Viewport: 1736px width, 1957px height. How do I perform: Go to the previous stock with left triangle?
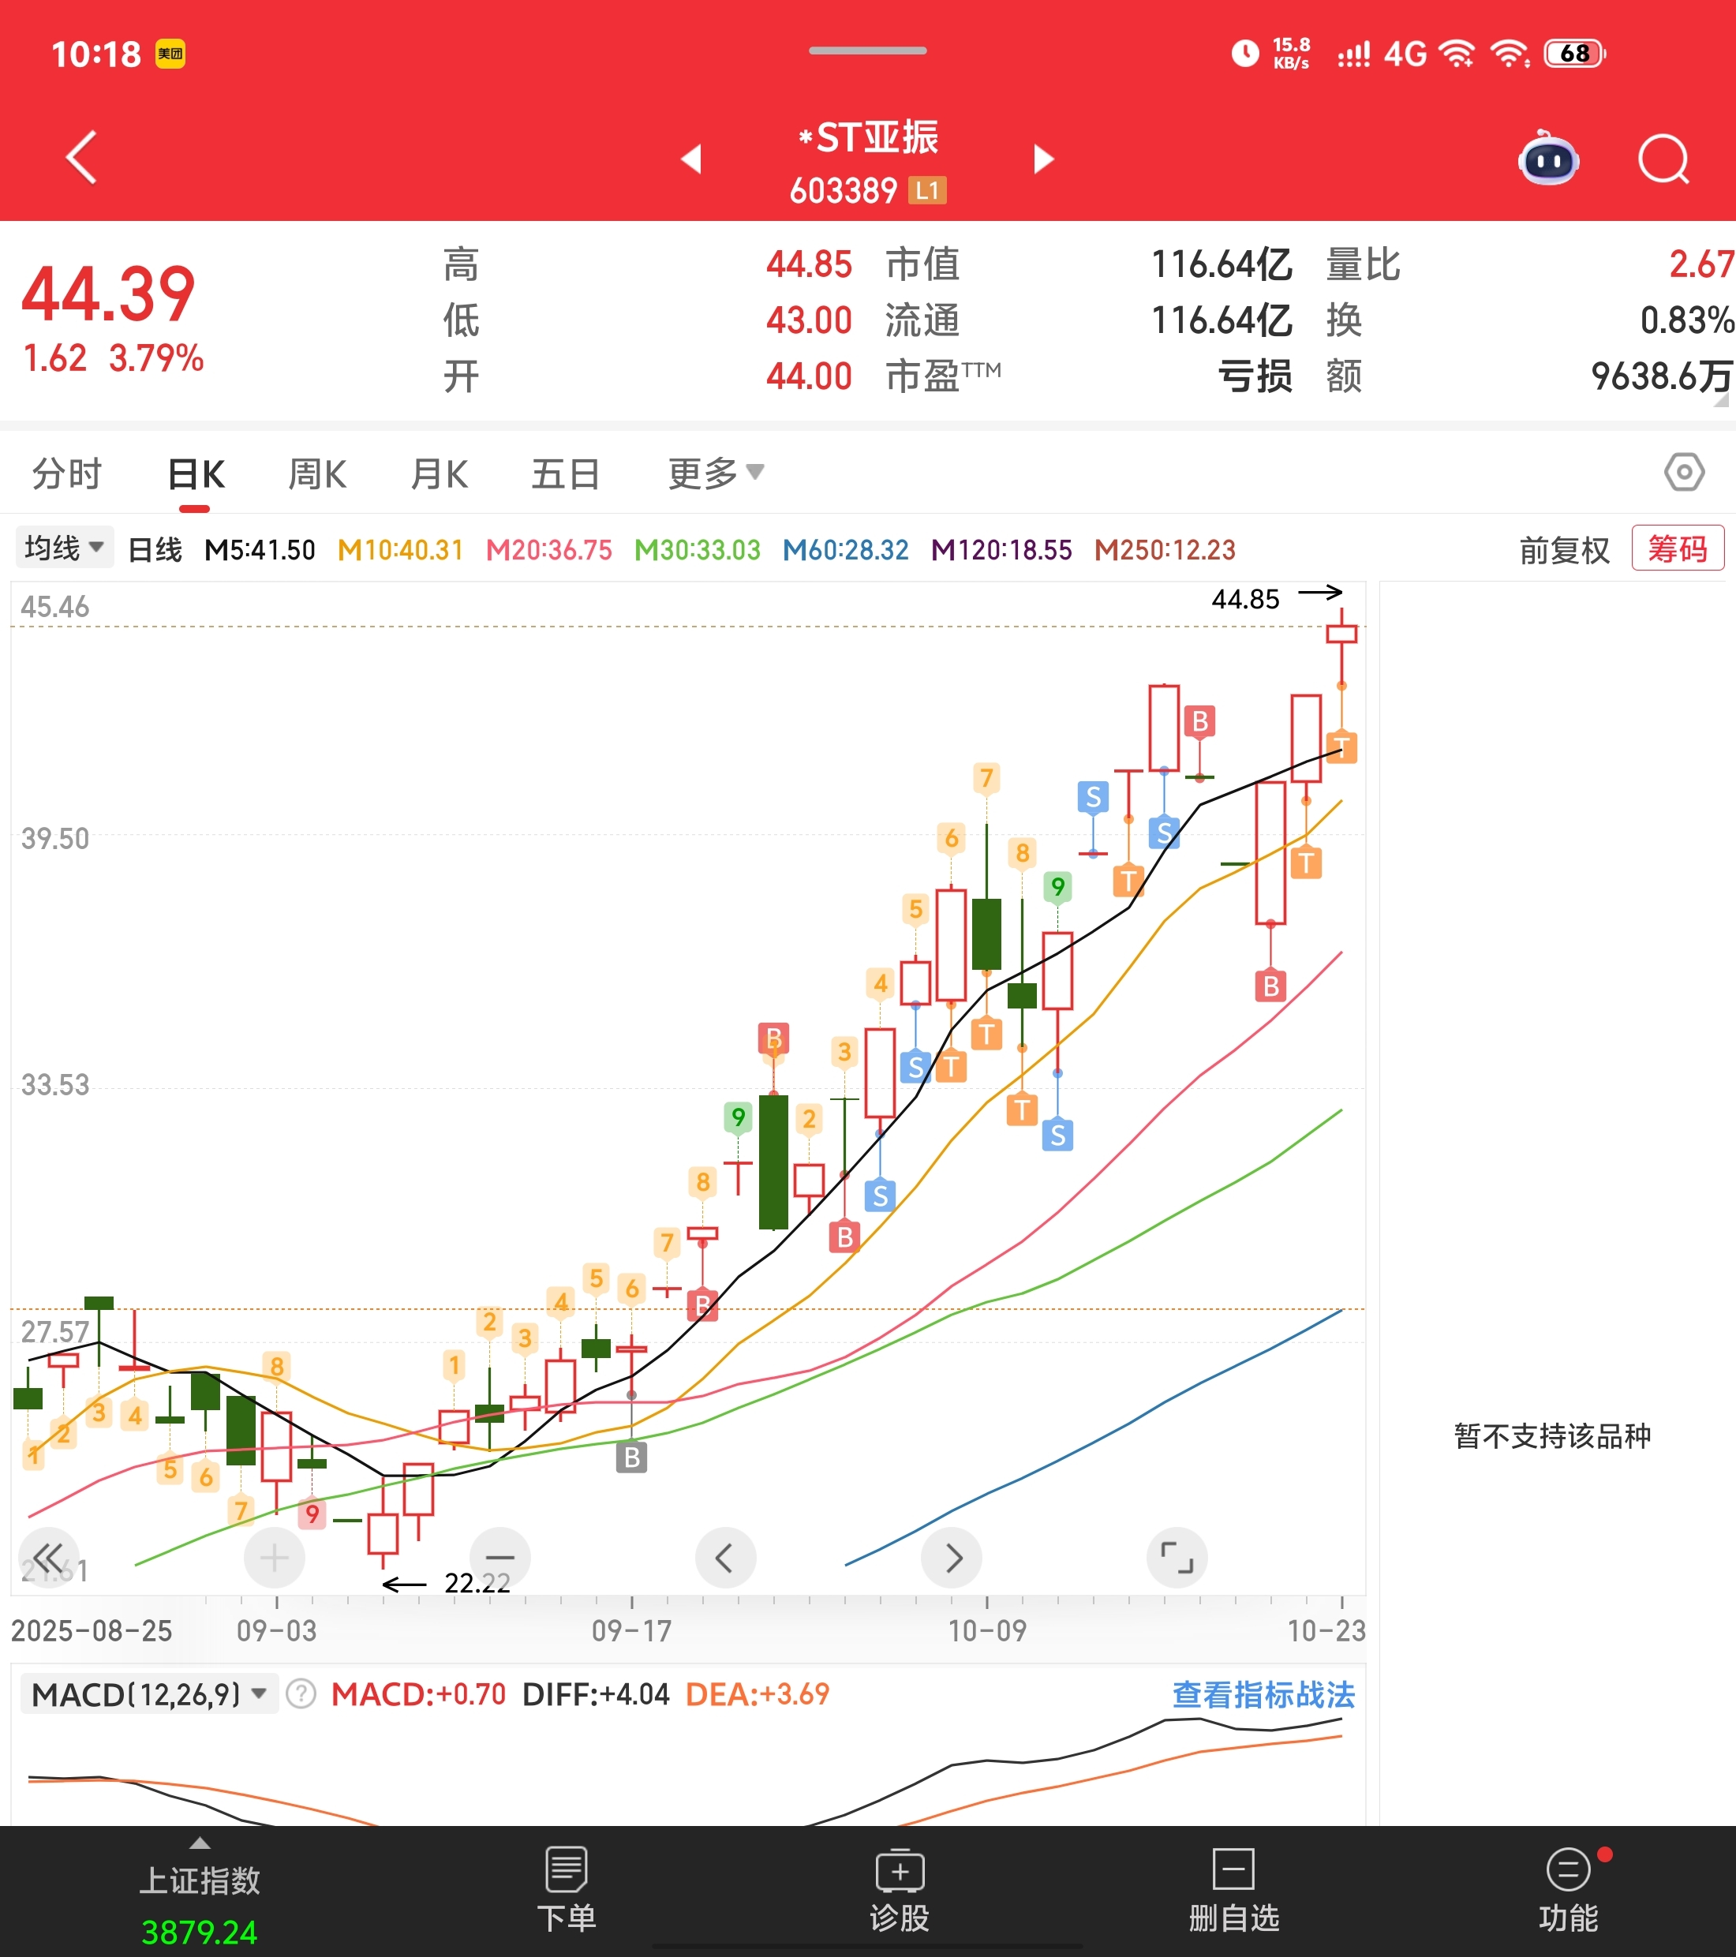692,159
